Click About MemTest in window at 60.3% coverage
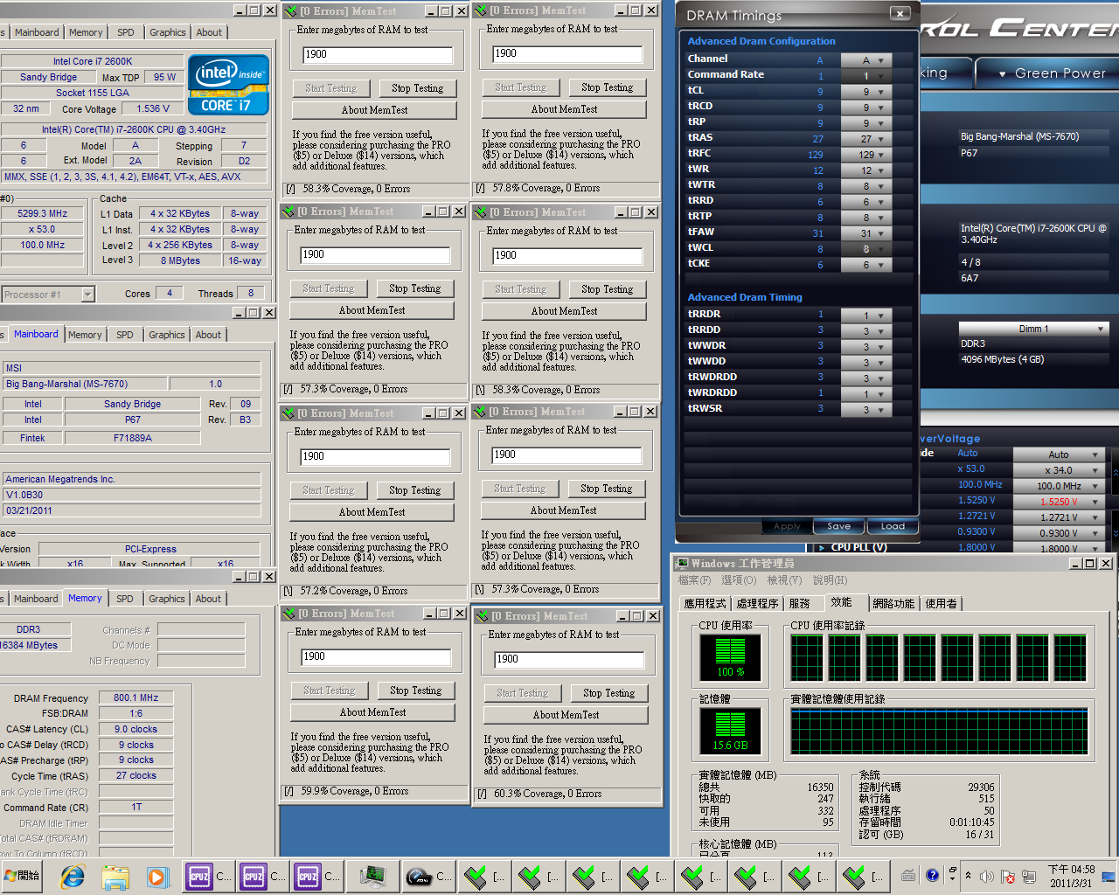 566,715
